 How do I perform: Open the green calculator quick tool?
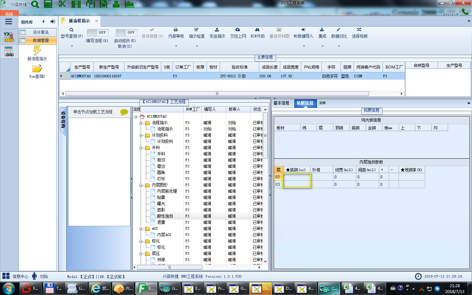coord(48,4)
